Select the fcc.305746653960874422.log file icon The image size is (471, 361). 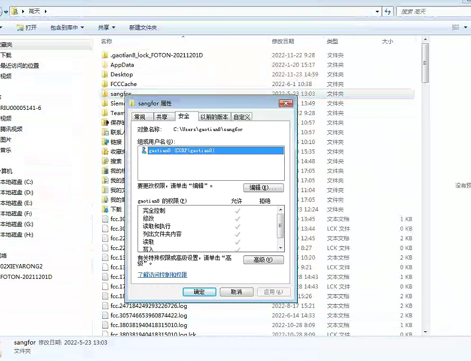(x=106, y=316)
